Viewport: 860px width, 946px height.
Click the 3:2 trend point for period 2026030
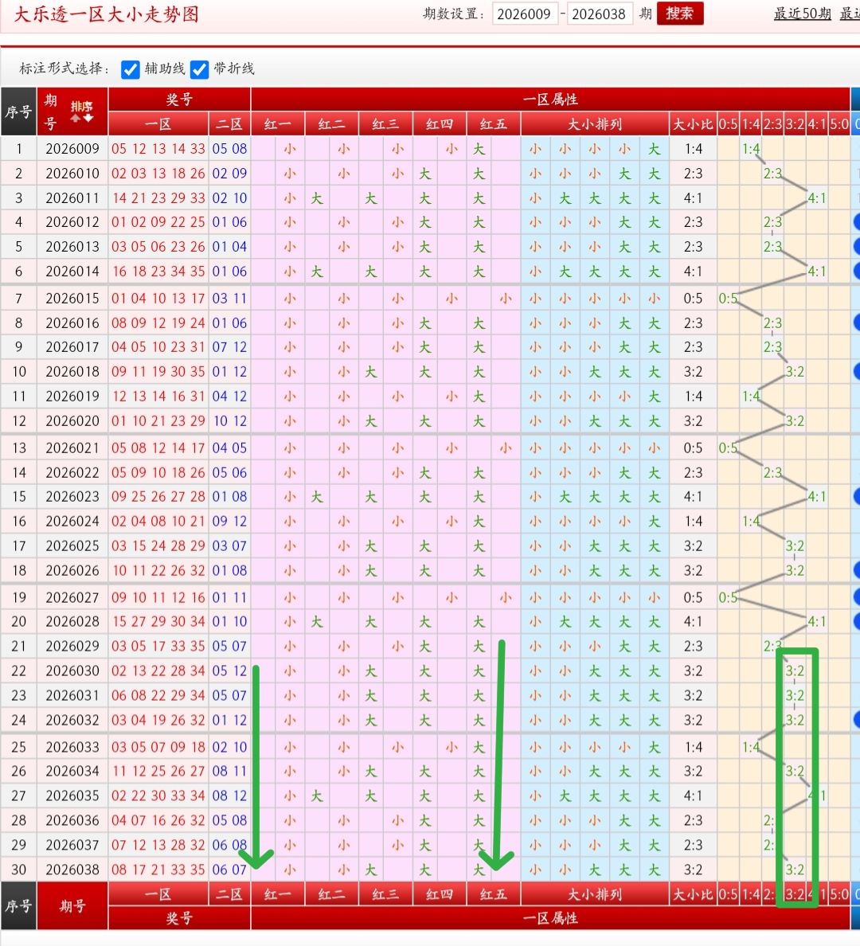[x=795, y=671]
